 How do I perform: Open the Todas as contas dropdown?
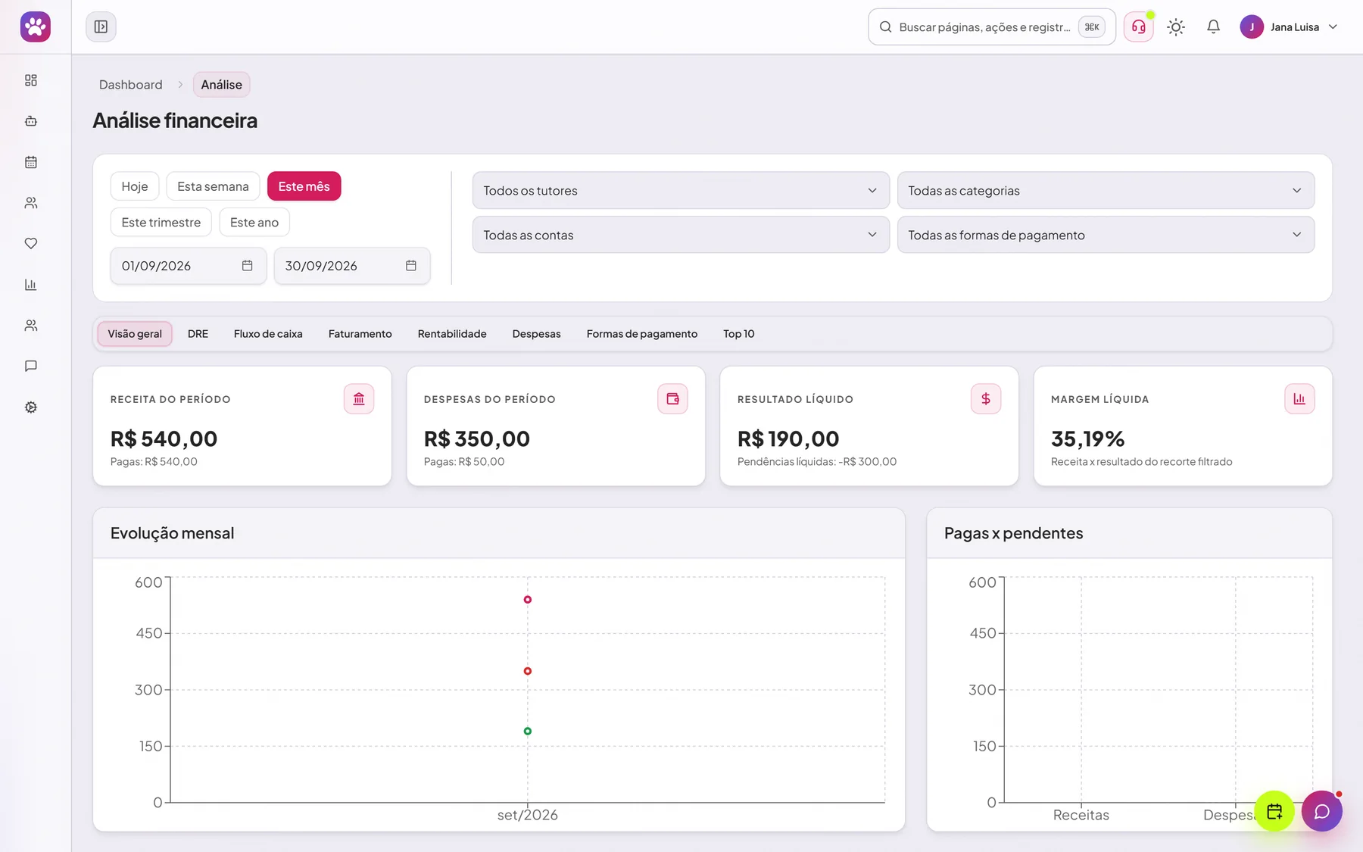[x=681, y=236]
